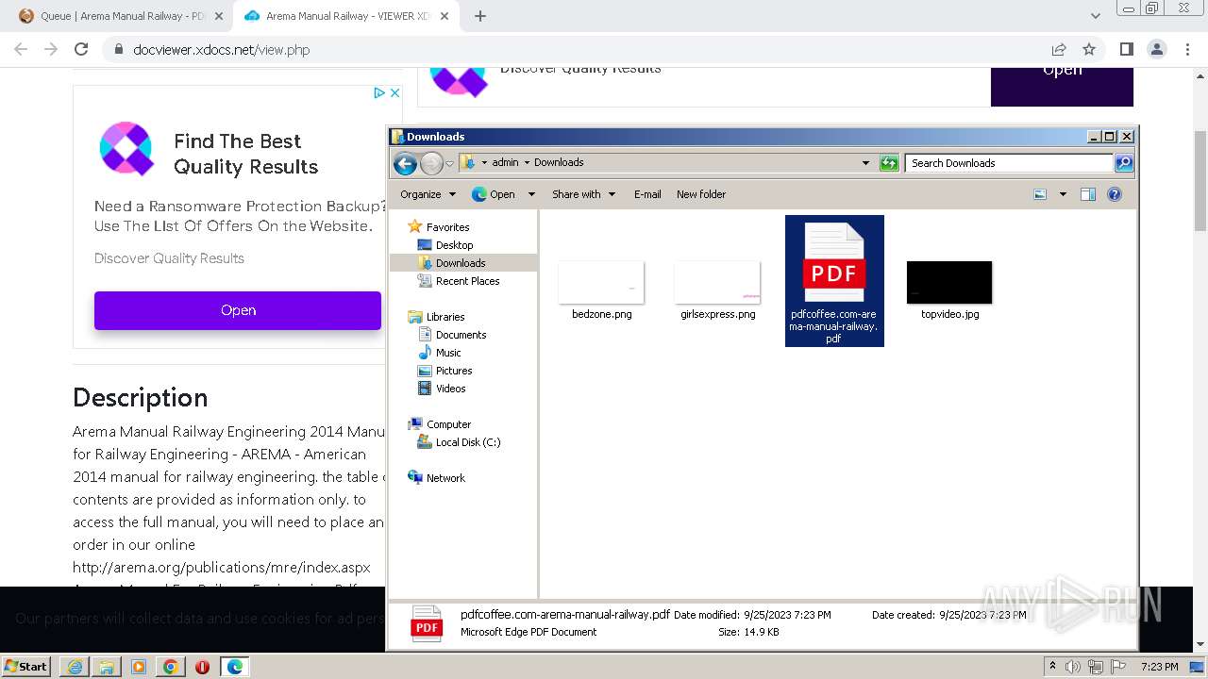Click the browser address bar URL
Screen dimensions: 1208x679
pyautogui.click(x=222, y=50)
